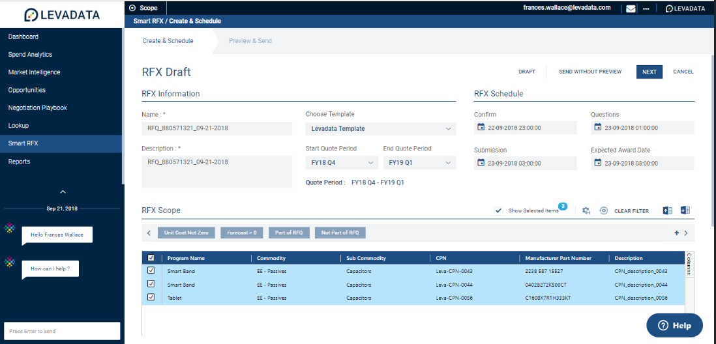Click the plus icon to add filter

(676, 233)
